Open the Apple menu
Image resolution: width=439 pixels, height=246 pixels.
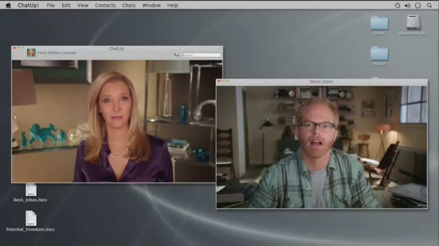(8, 5)
